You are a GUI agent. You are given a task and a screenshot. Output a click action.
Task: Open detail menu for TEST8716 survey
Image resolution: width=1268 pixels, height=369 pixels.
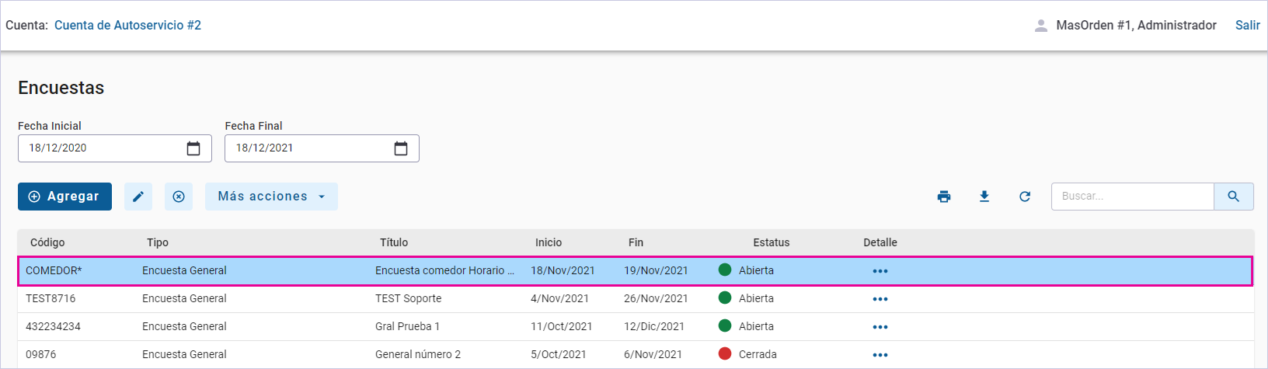pyautogui.click(x=880, y=299)
